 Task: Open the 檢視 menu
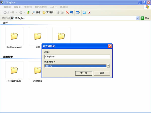(28, 7)
